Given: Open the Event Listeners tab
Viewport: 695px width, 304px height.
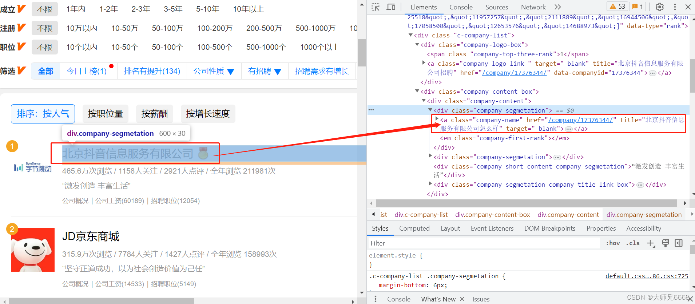Looking at the screenshot, I should click(492, 228).
